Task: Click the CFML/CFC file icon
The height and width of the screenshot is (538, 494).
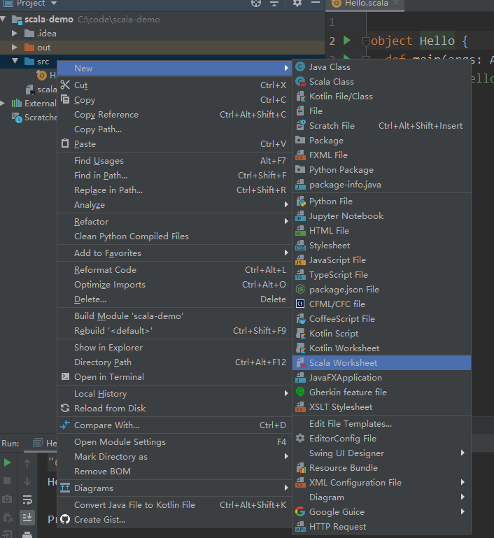Action: pyautogui.click(x=300, y=304)
